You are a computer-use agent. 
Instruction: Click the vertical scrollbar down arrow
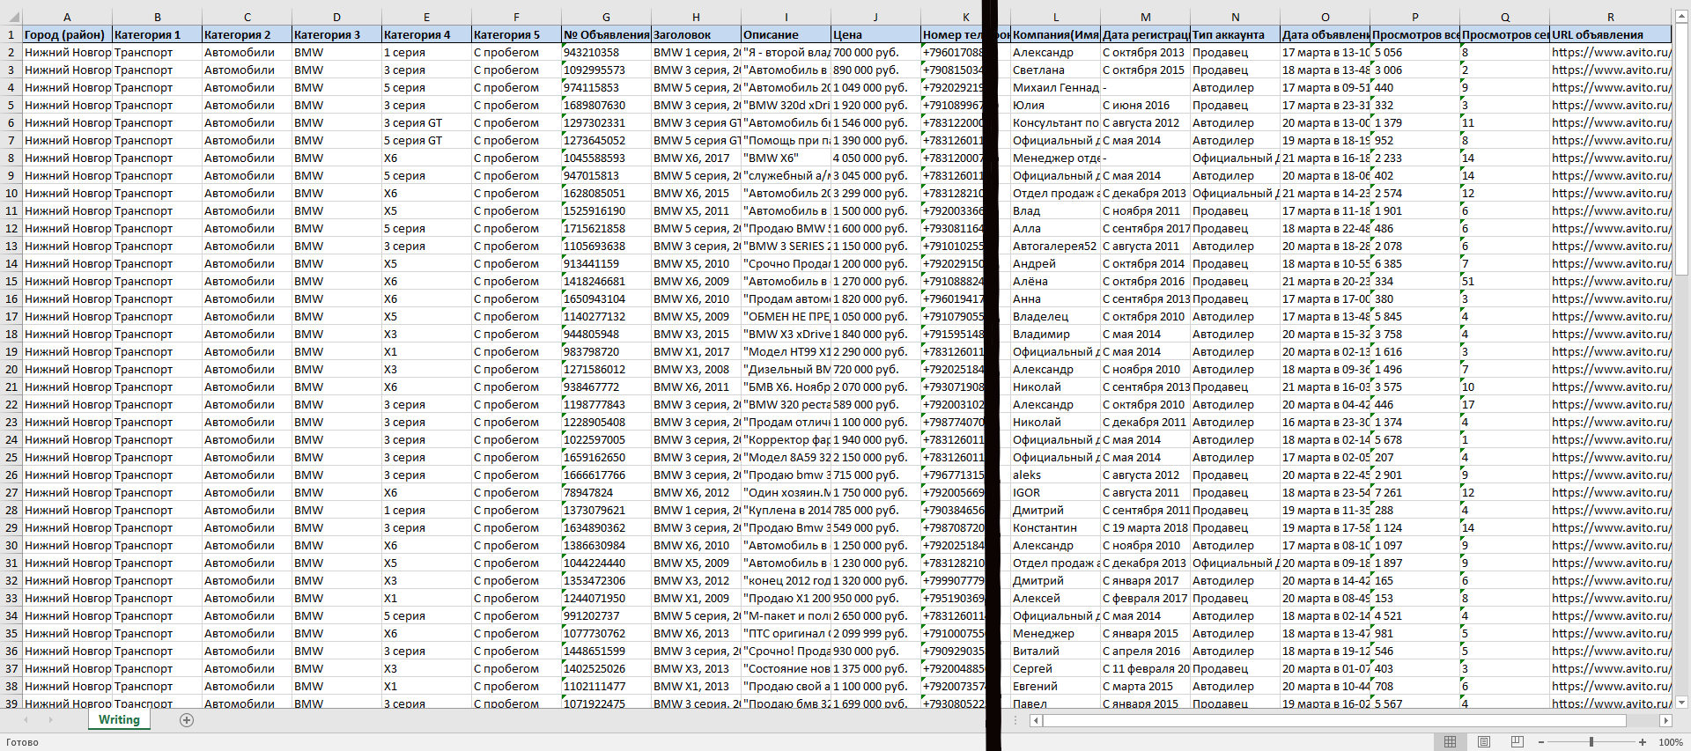click(x=1681, y=703)
